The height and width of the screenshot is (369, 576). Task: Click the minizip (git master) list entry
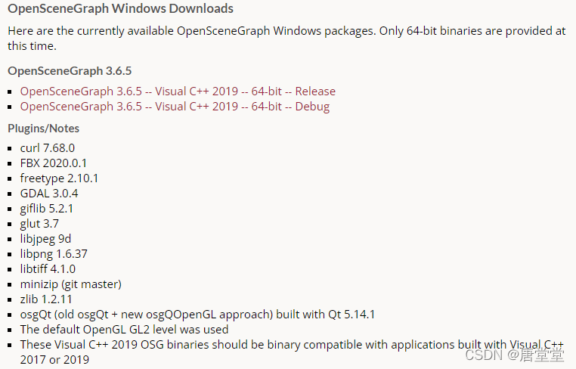70,284
